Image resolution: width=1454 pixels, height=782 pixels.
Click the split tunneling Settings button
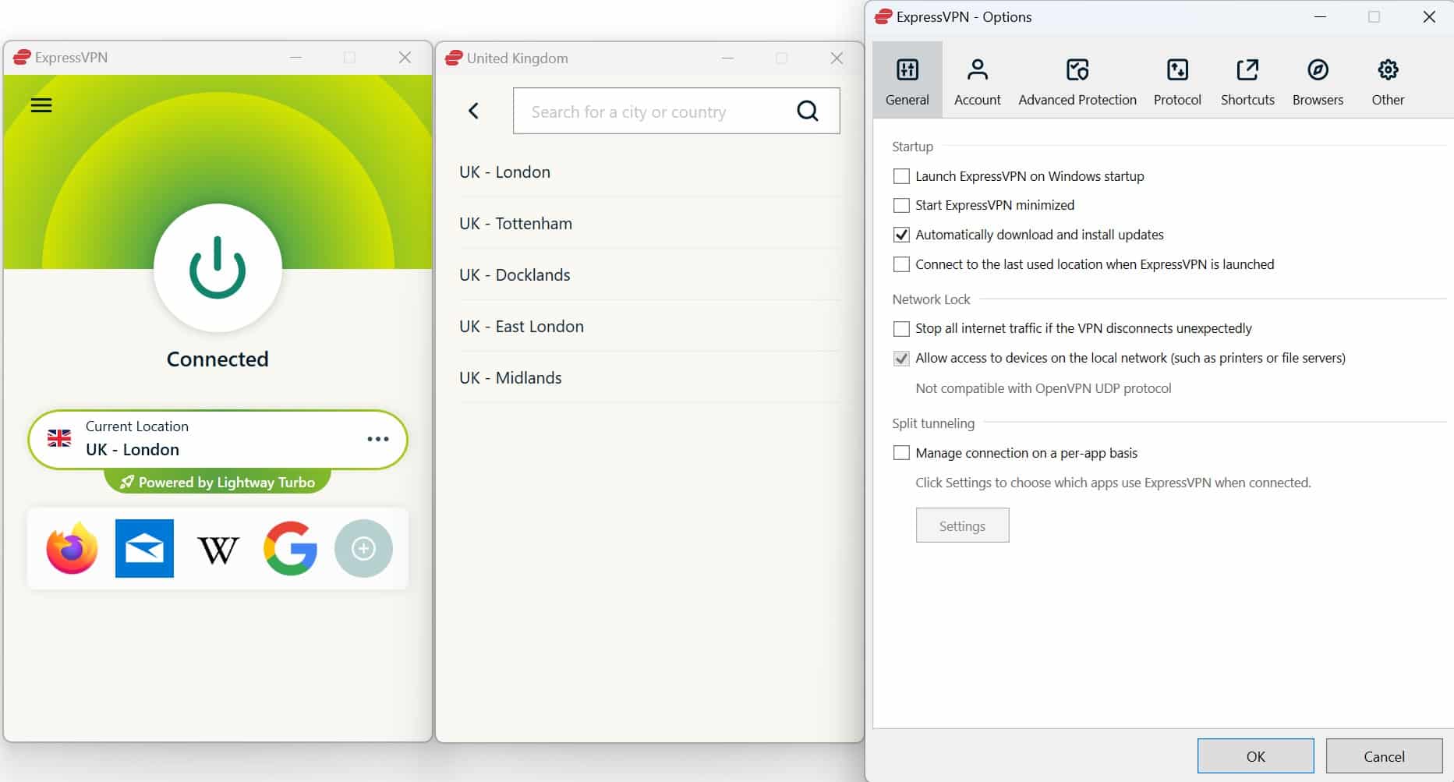(x=962, y=525)
